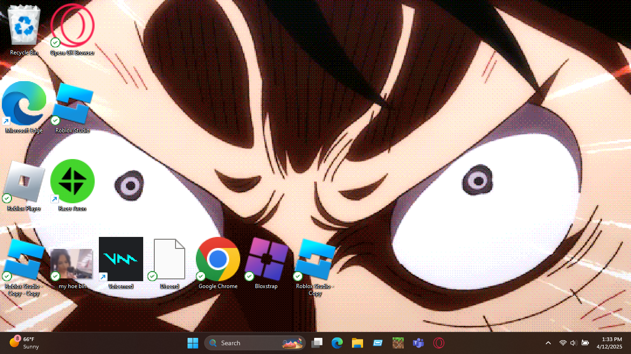Select the Bloxstrap desktop icon
The image size is (631, 354).
click(267, 264)
